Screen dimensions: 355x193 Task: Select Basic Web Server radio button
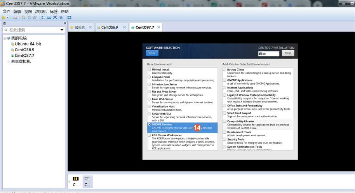coord(149,99)
